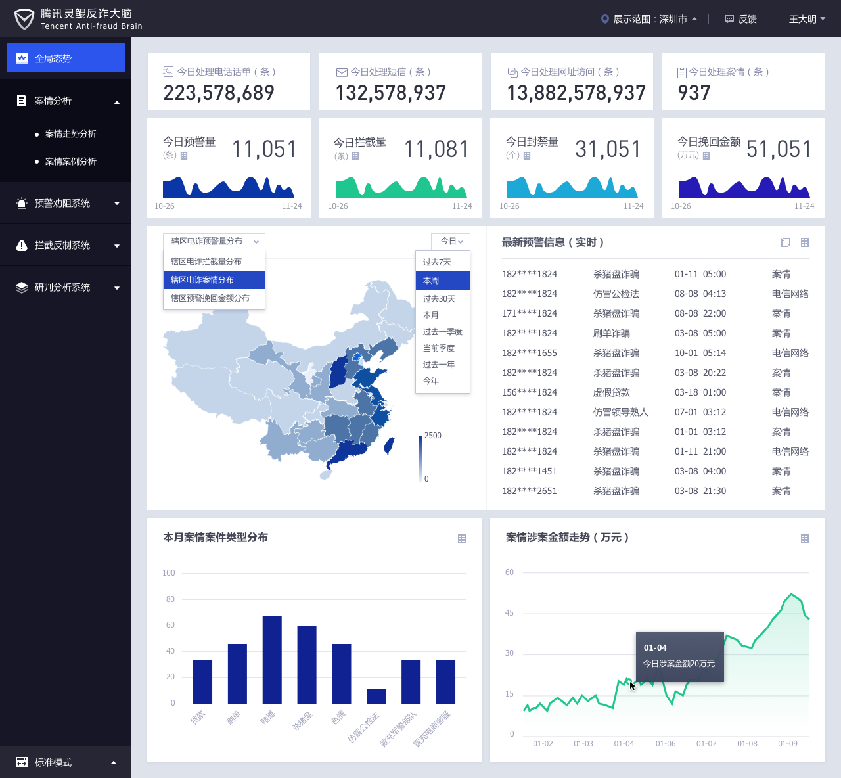Click the table icon beside 今日封禁量
Viewport: 841px width, 778px height.
point(526,156)
